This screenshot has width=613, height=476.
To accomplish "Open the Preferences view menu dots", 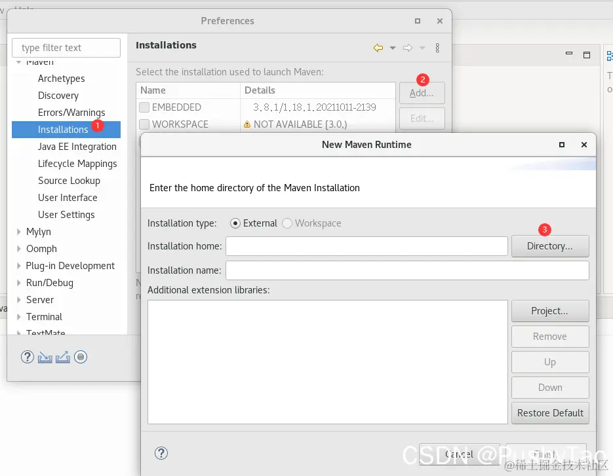I will [437, 48].
